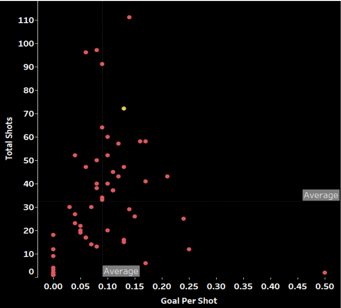Select the point at 0.10 goal per shot, 20 shots

(x=107, y=230)
